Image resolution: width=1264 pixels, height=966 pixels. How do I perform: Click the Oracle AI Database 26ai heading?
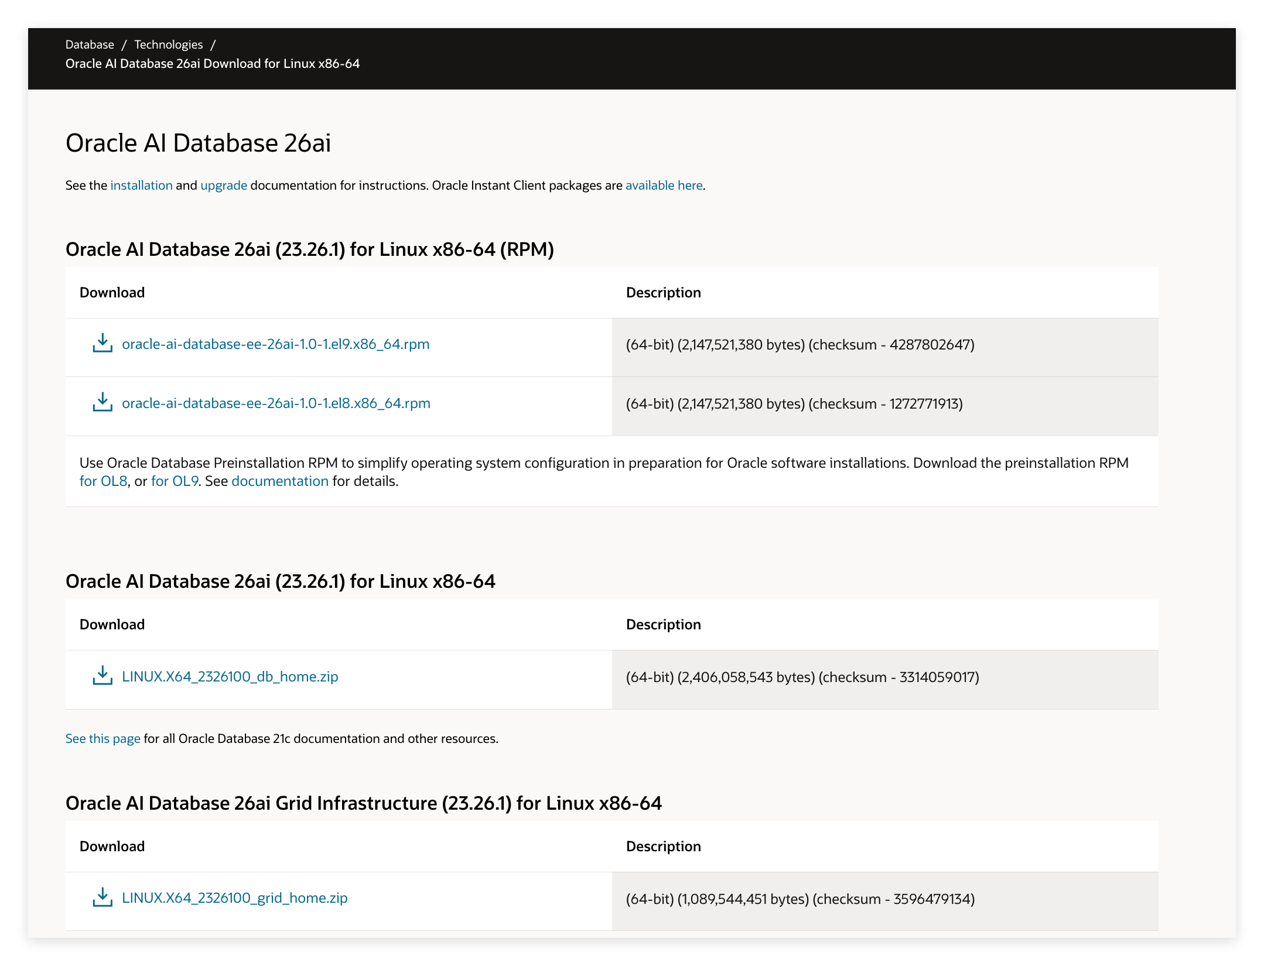tap(198, 143)
